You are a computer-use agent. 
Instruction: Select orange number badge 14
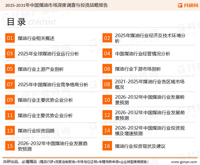pos(107,131)
